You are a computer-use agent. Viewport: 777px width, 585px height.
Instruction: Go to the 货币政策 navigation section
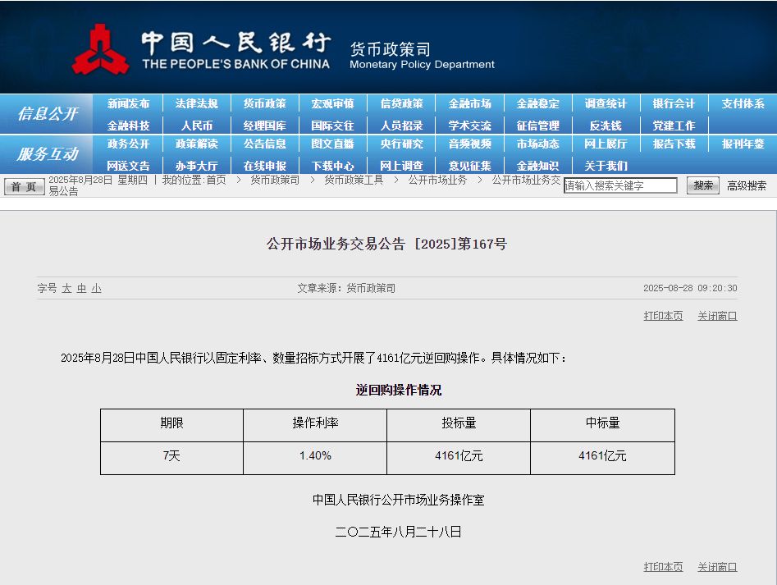[x=264, y=104]
